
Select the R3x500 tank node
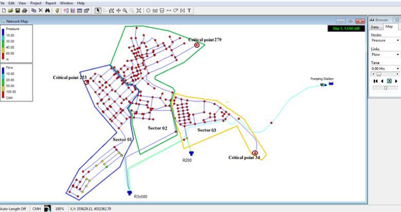pos(130,193)
